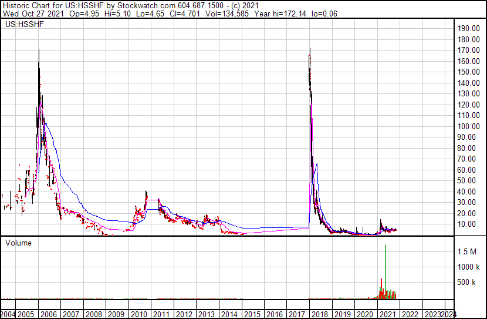Click the 170.00 price axis label
487x319 pixels.
(x=468, y=50)
